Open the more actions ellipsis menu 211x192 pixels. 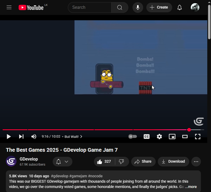coord(196,162)
